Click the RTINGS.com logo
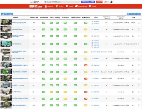The height and width of the screenshot is (109, 142). [x=36, y=6]
